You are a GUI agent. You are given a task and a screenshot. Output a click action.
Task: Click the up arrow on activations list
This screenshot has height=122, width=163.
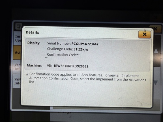click(156, 51)
